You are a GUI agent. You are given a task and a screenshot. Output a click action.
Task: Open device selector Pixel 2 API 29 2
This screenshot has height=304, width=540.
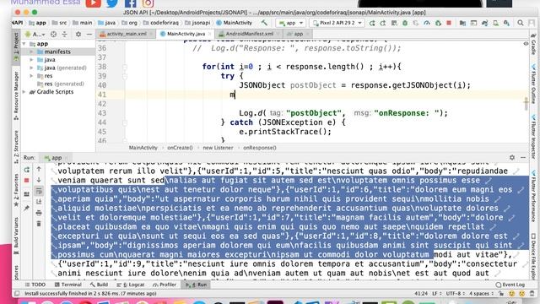click(x=337, y=23)
